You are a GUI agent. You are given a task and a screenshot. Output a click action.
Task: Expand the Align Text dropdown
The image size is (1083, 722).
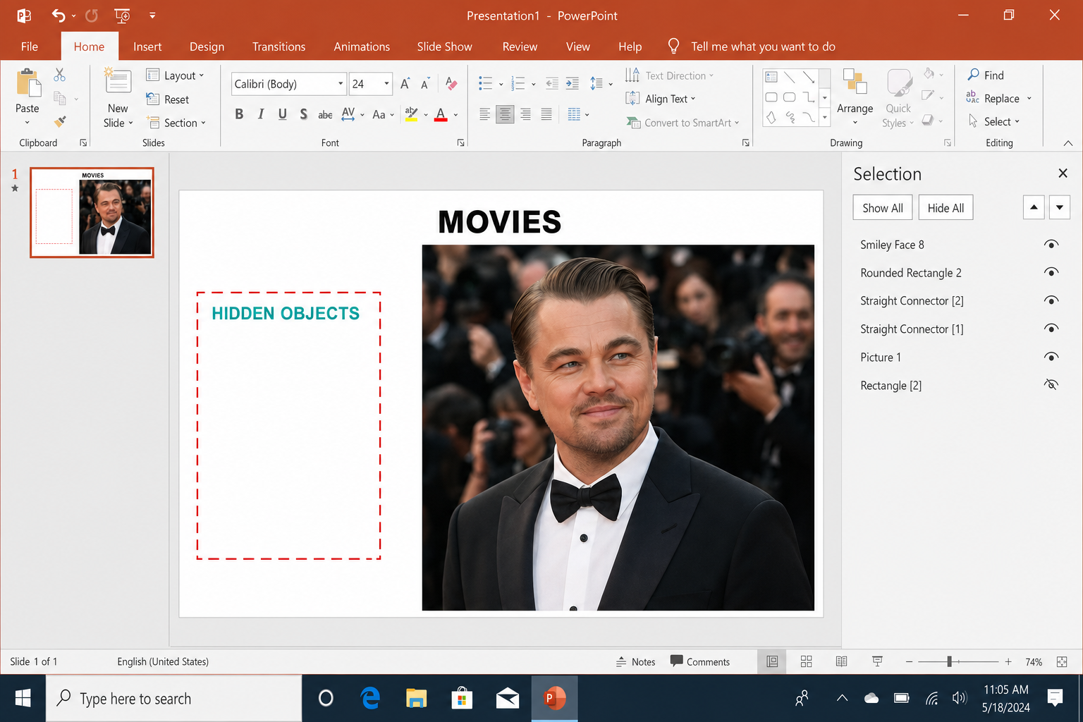(x=661, y=99)
